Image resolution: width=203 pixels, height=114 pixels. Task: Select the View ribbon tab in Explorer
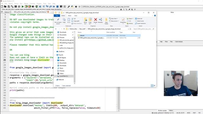point(76,16)
